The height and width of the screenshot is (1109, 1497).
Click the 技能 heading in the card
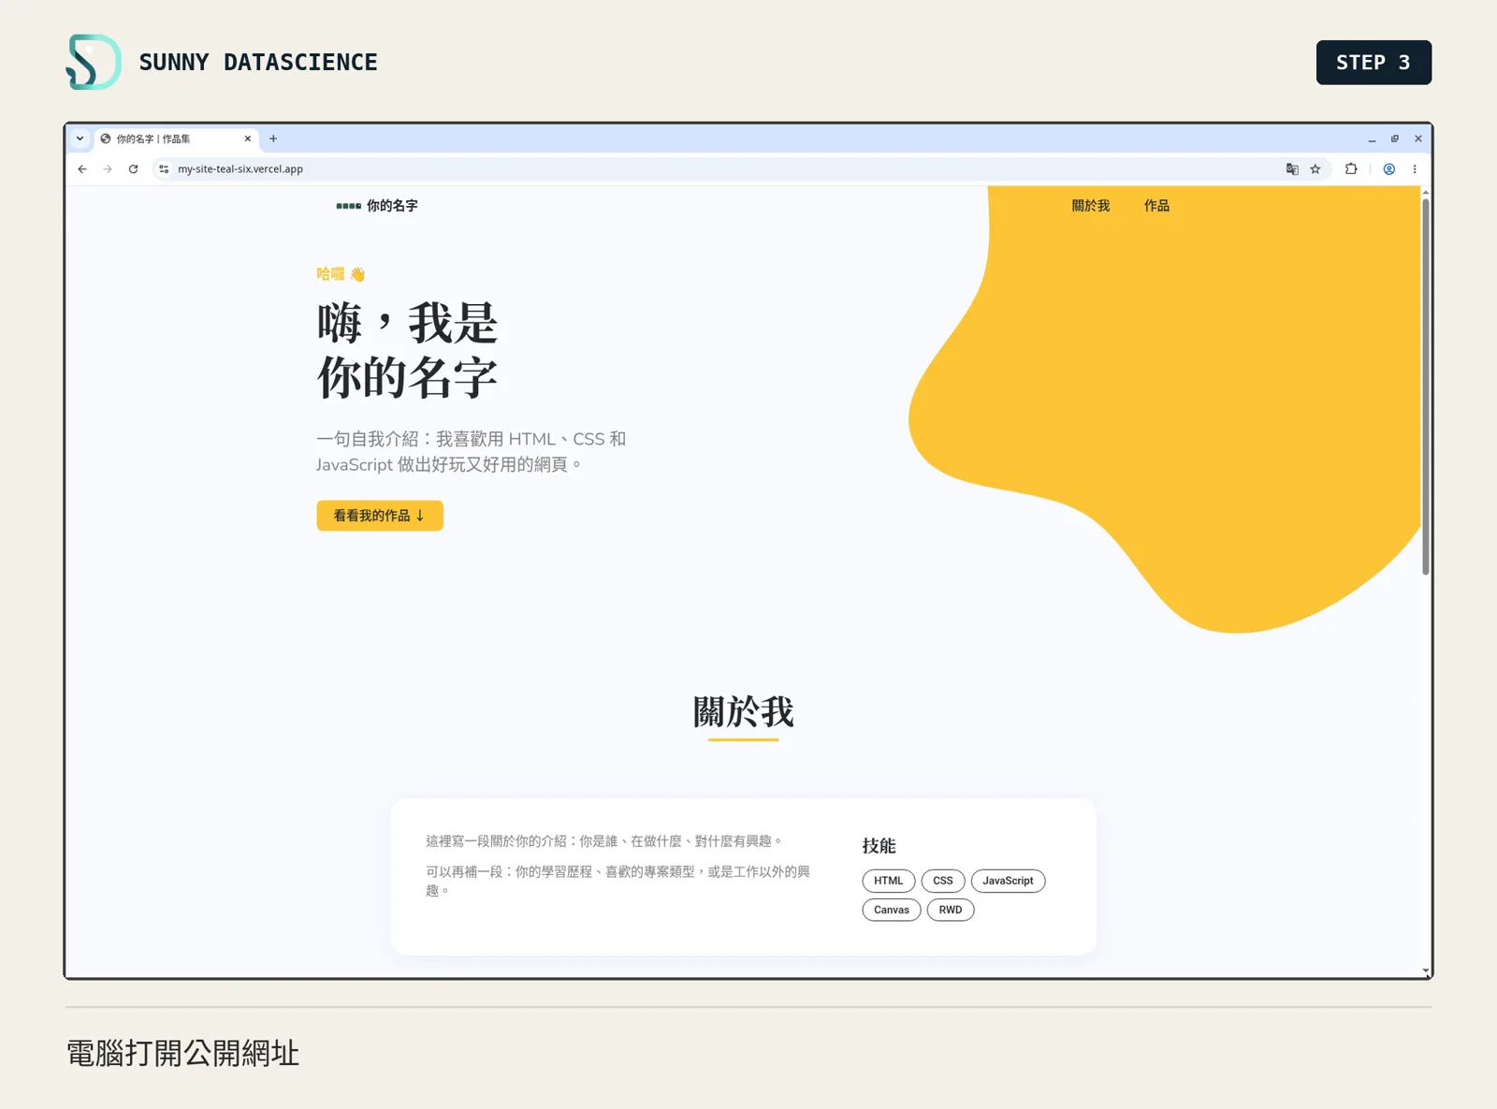point(879,846)
